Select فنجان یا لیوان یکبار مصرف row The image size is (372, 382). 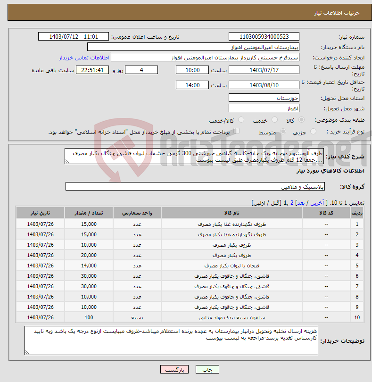(190, 266)
